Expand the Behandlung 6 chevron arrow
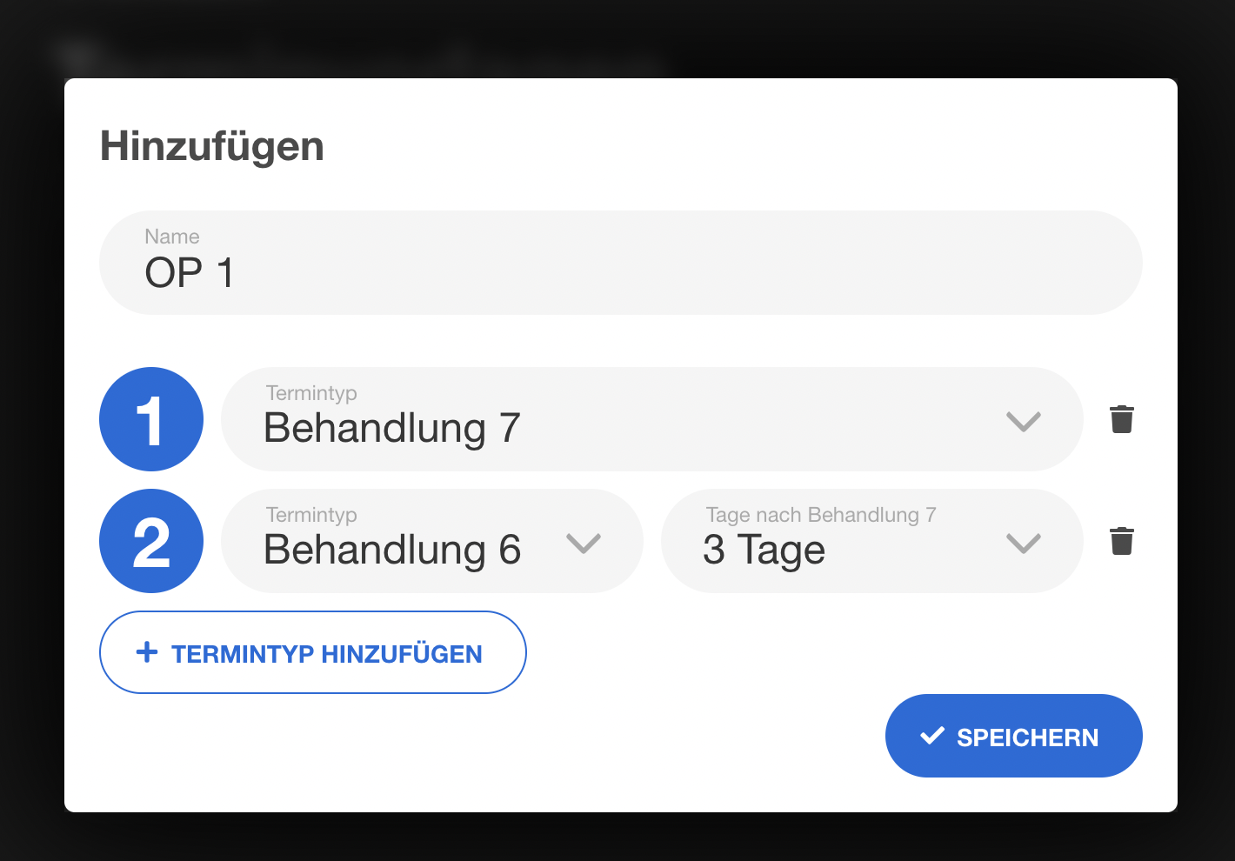The image size is (1235, 861). [584, 544]
